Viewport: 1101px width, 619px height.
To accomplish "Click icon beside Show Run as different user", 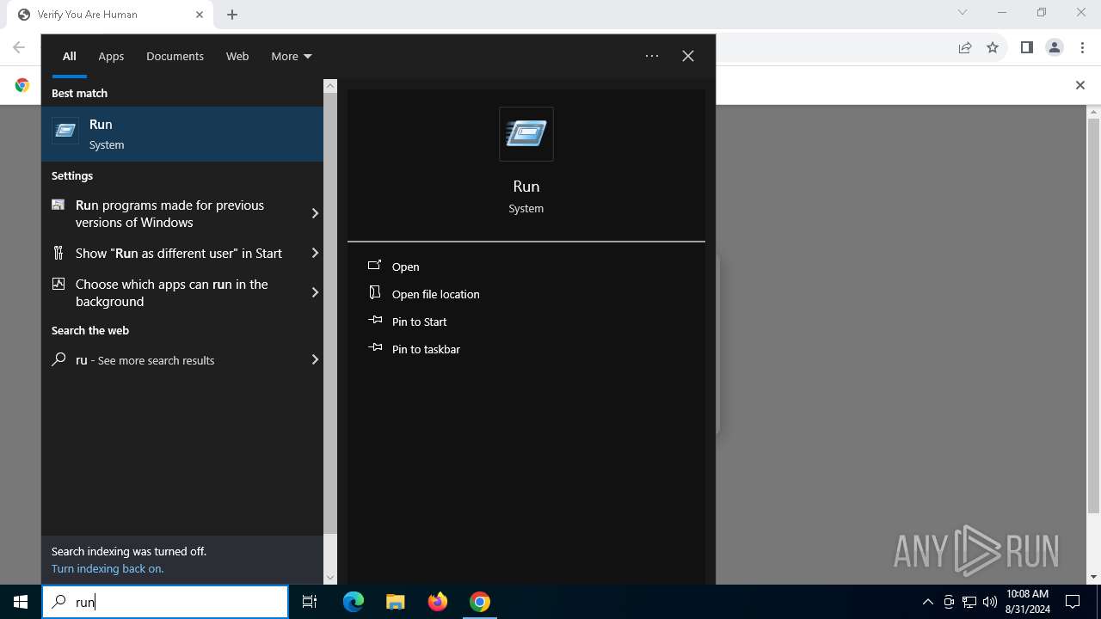I will (x=58, y=253).
